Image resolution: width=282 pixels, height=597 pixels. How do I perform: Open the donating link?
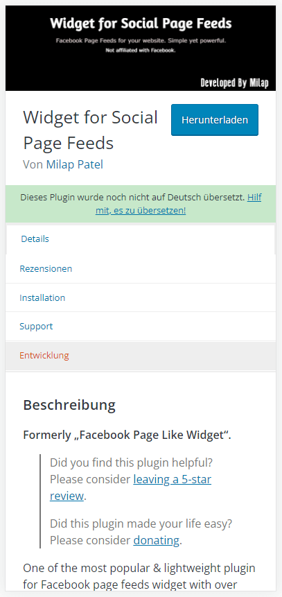[156, 540]
